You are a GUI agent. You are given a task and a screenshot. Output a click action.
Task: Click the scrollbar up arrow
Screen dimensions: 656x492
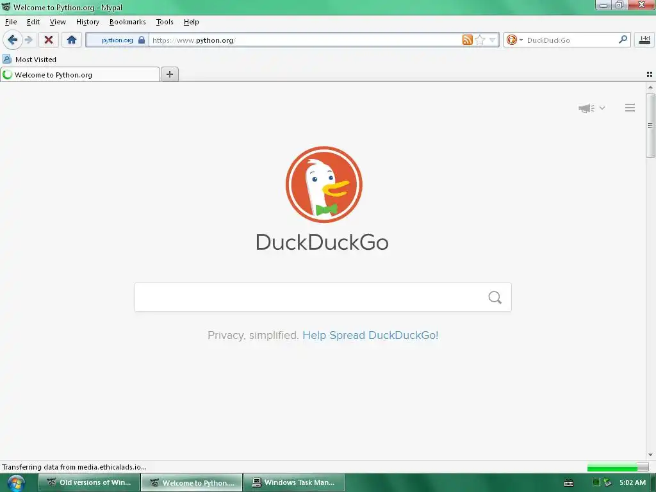[x=650, y=87]
